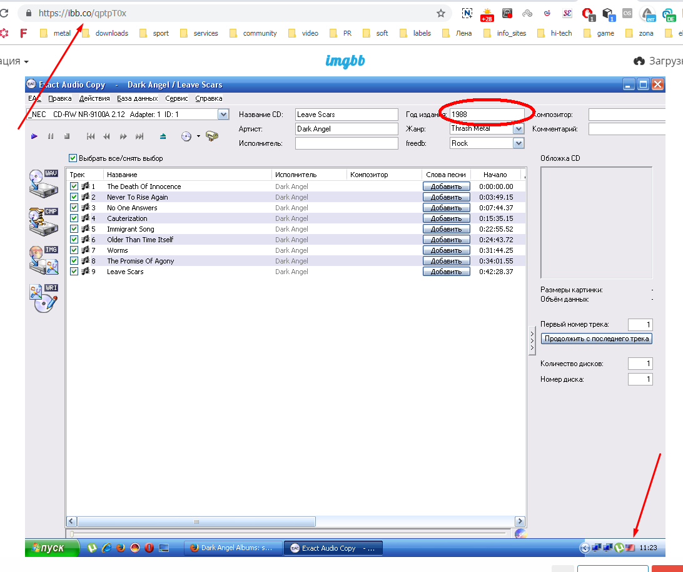Launch Opera from quick launch bar
This screenshot has width=683, height=572.
(149, 548)
